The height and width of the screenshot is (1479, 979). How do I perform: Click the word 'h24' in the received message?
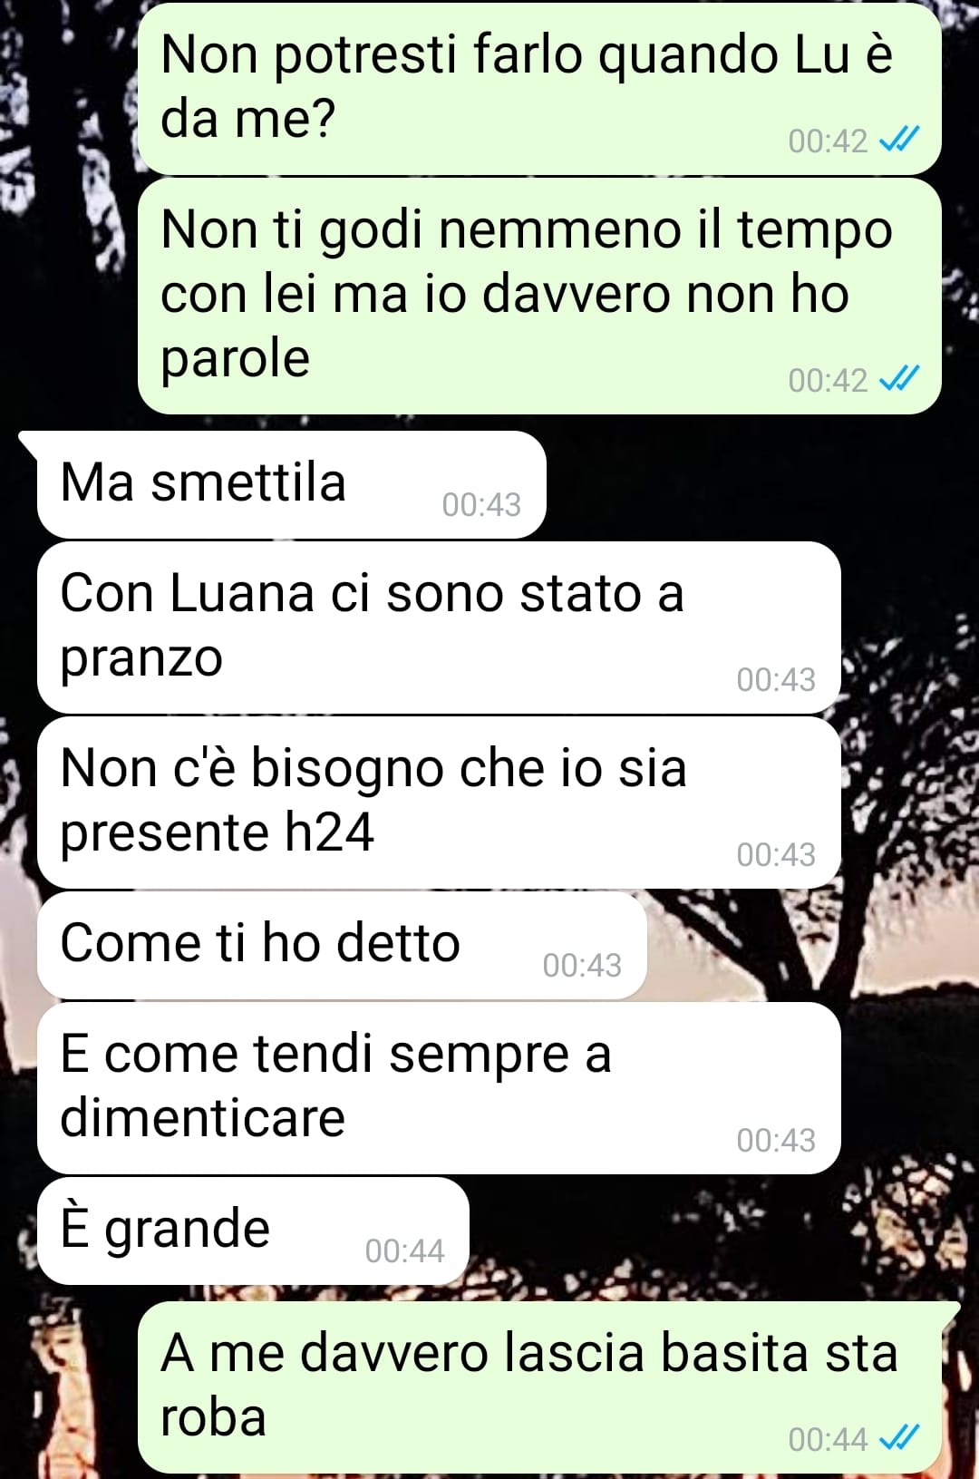[328, 832]
